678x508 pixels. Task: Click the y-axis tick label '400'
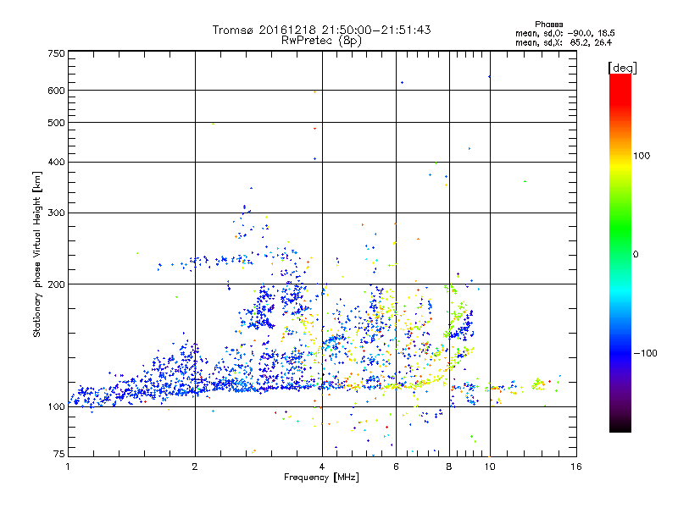pyautogui.click(x=57, y=162)
